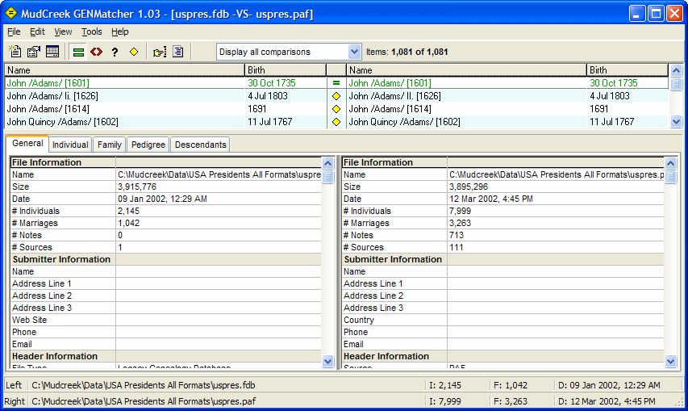This screenshot has height=411, width=688.
Task: Click the yellow diamond toolbar icon
Action: (134, 52)
